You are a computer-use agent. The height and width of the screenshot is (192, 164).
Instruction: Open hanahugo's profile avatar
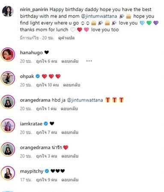pos(8,55)
